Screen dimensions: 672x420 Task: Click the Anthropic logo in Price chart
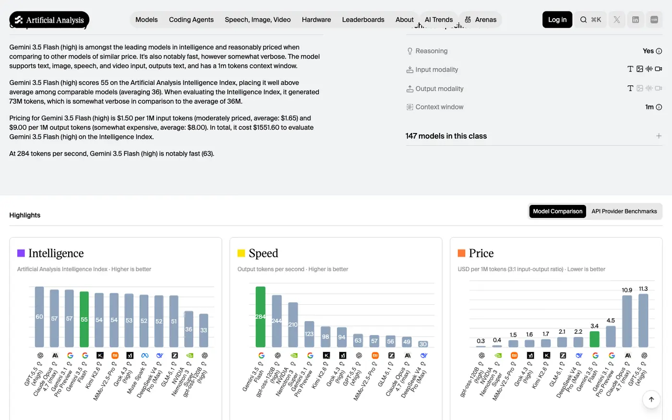tap(628, 356)
